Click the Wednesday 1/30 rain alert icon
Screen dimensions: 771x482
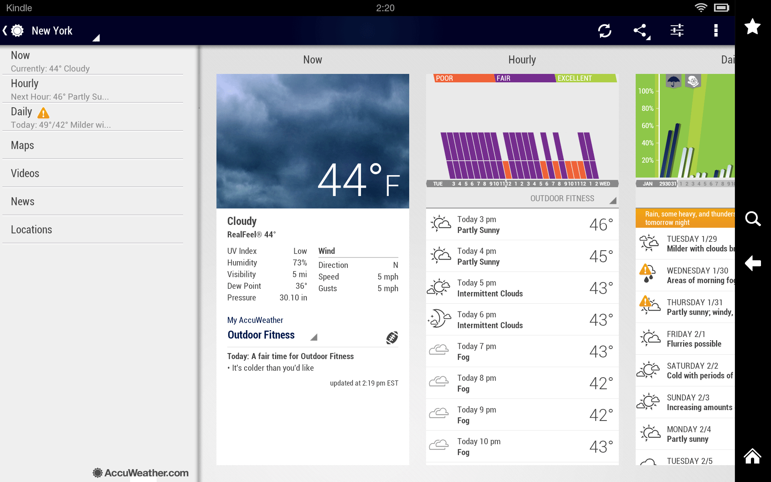[647, 274]
